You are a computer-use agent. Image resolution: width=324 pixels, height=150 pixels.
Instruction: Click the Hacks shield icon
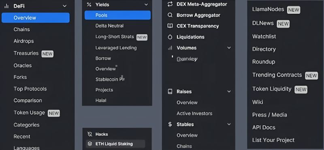(90, 134)
